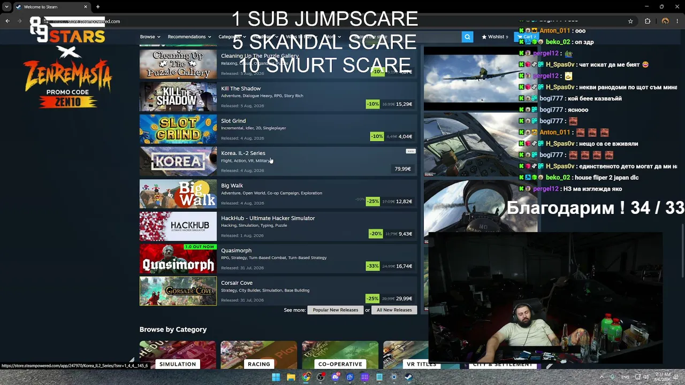Click the HackHub - Ultimate Hacker Simulator title

pyautogui.click(x=268, y=218)
